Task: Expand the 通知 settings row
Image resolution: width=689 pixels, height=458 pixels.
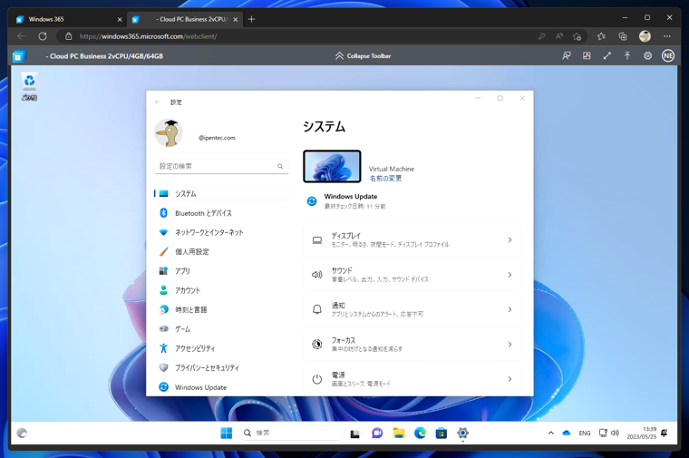Action: point(412,309)
